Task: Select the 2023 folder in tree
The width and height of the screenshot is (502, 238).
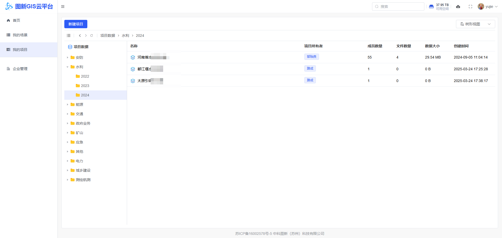Action: pos(85,86)
